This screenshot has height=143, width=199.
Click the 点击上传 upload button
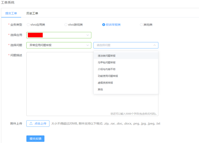[38, 124]
